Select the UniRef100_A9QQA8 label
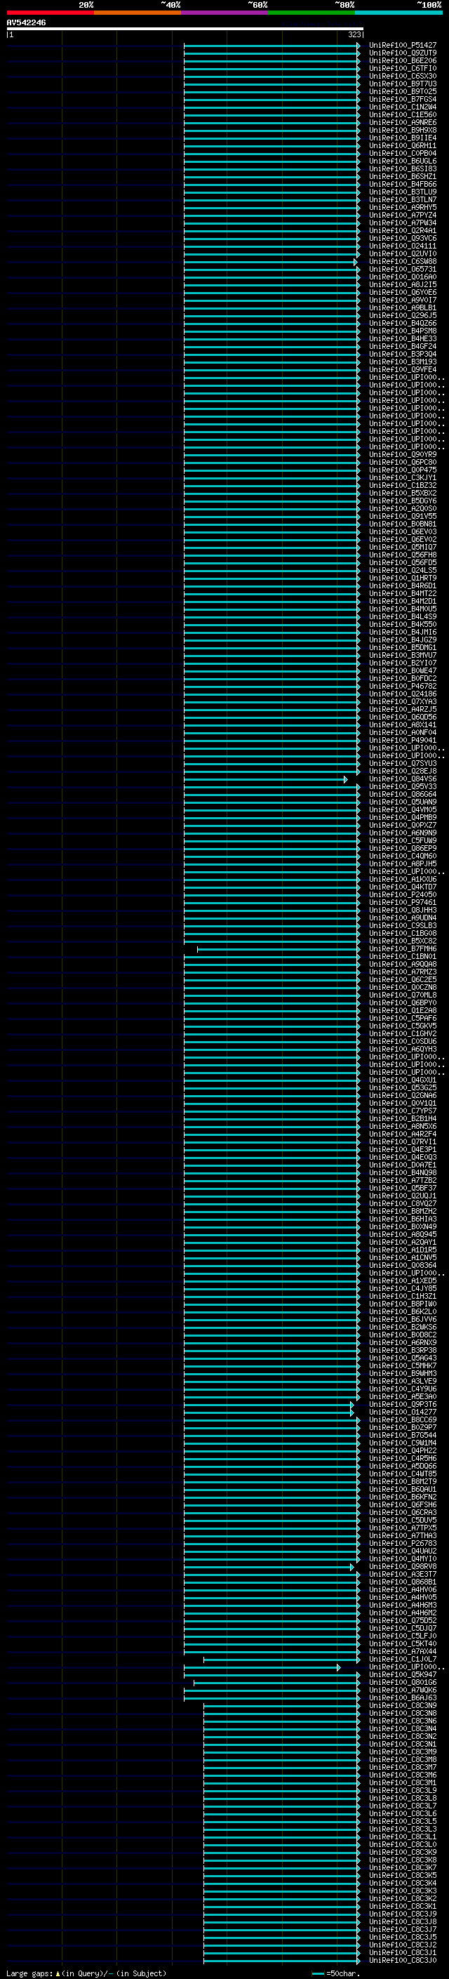This screenshot has height=1979, width=449. point(402,965)
